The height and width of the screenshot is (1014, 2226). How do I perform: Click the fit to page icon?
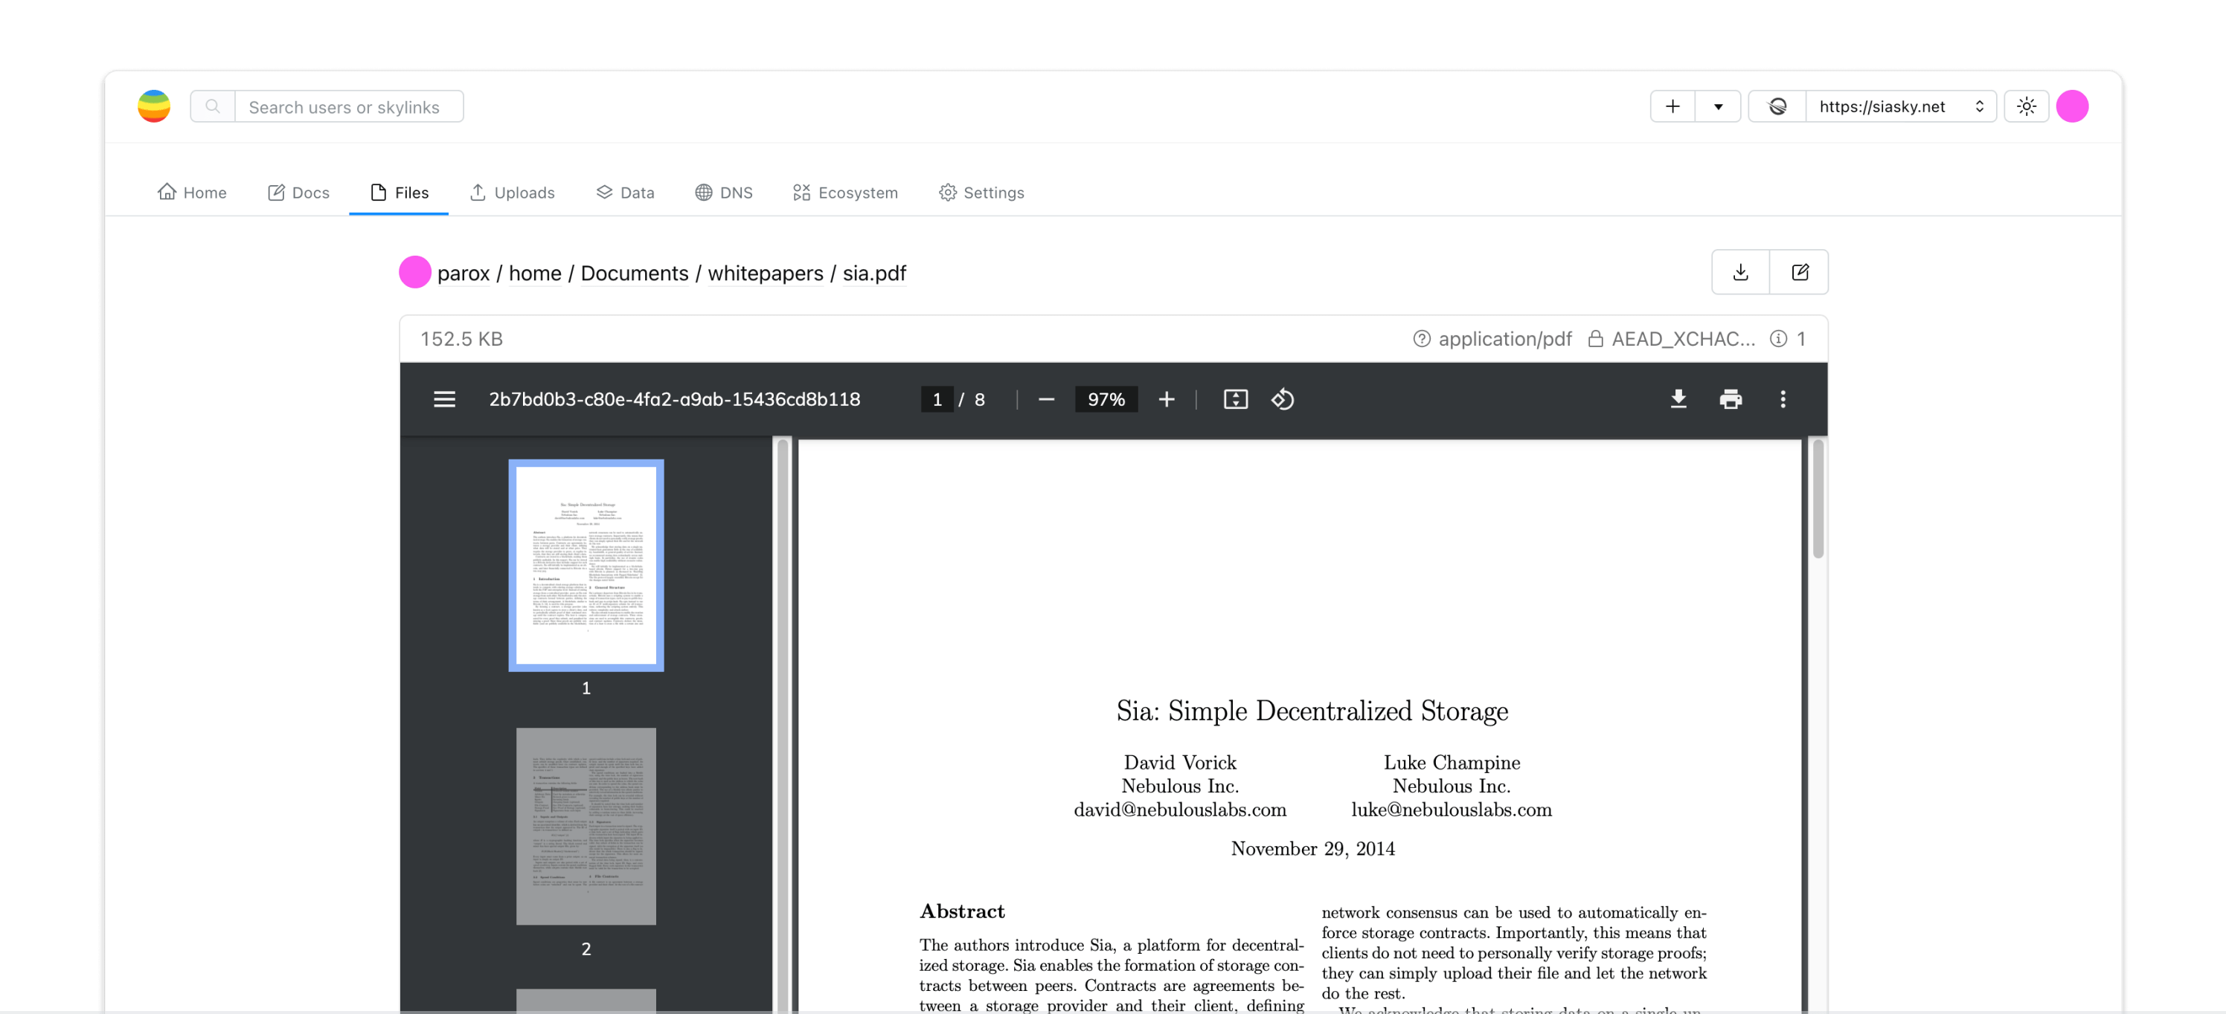1235,399
